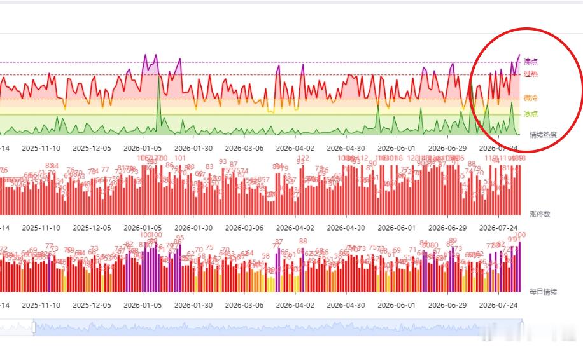Click 2026-01-05 date under the 涨停数 chart
This screenshot has width=583, height=347.
[x=143, y=228]
